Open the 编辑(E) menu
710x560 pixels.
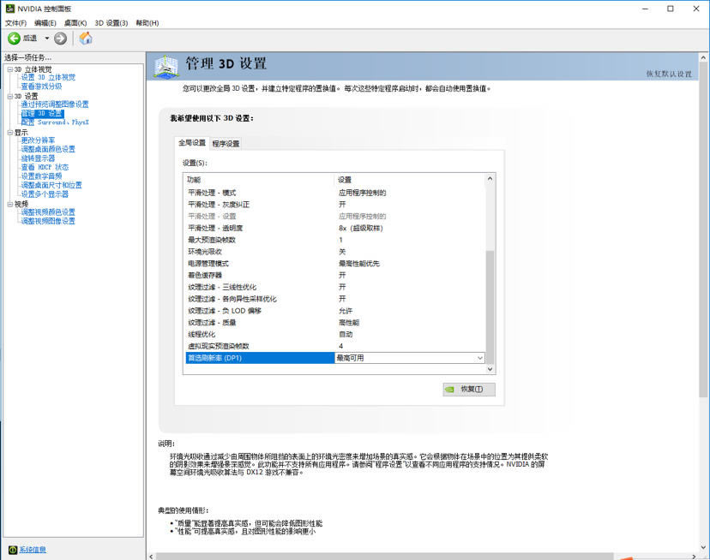coord(45,22)
